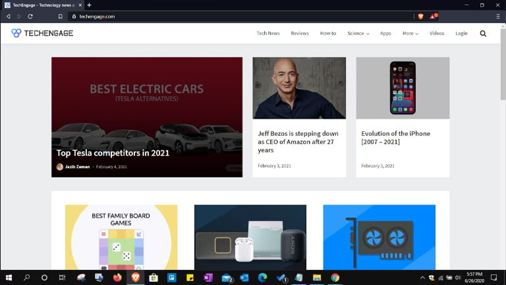Click the volume speaker tray icon
Image resolution: width=506 pixels, height=285 pixels.
[x=458, y=278]
